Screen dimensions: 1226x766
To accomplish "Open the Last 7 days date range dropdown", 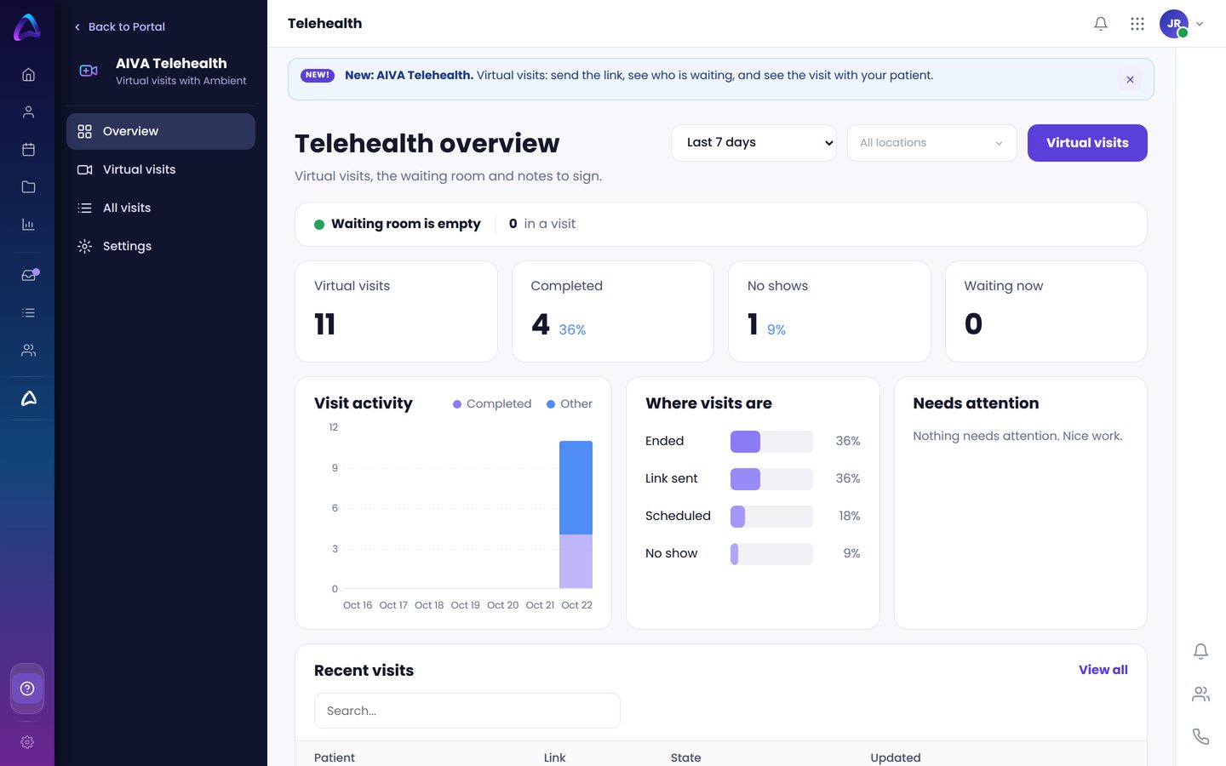I will click(753, 143).
